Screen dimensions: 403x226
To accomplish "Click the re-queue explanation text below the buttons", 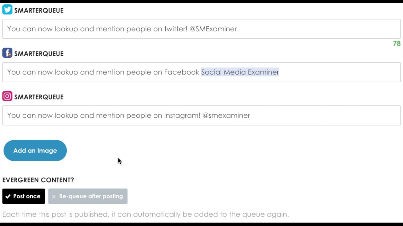I will 145,214.
